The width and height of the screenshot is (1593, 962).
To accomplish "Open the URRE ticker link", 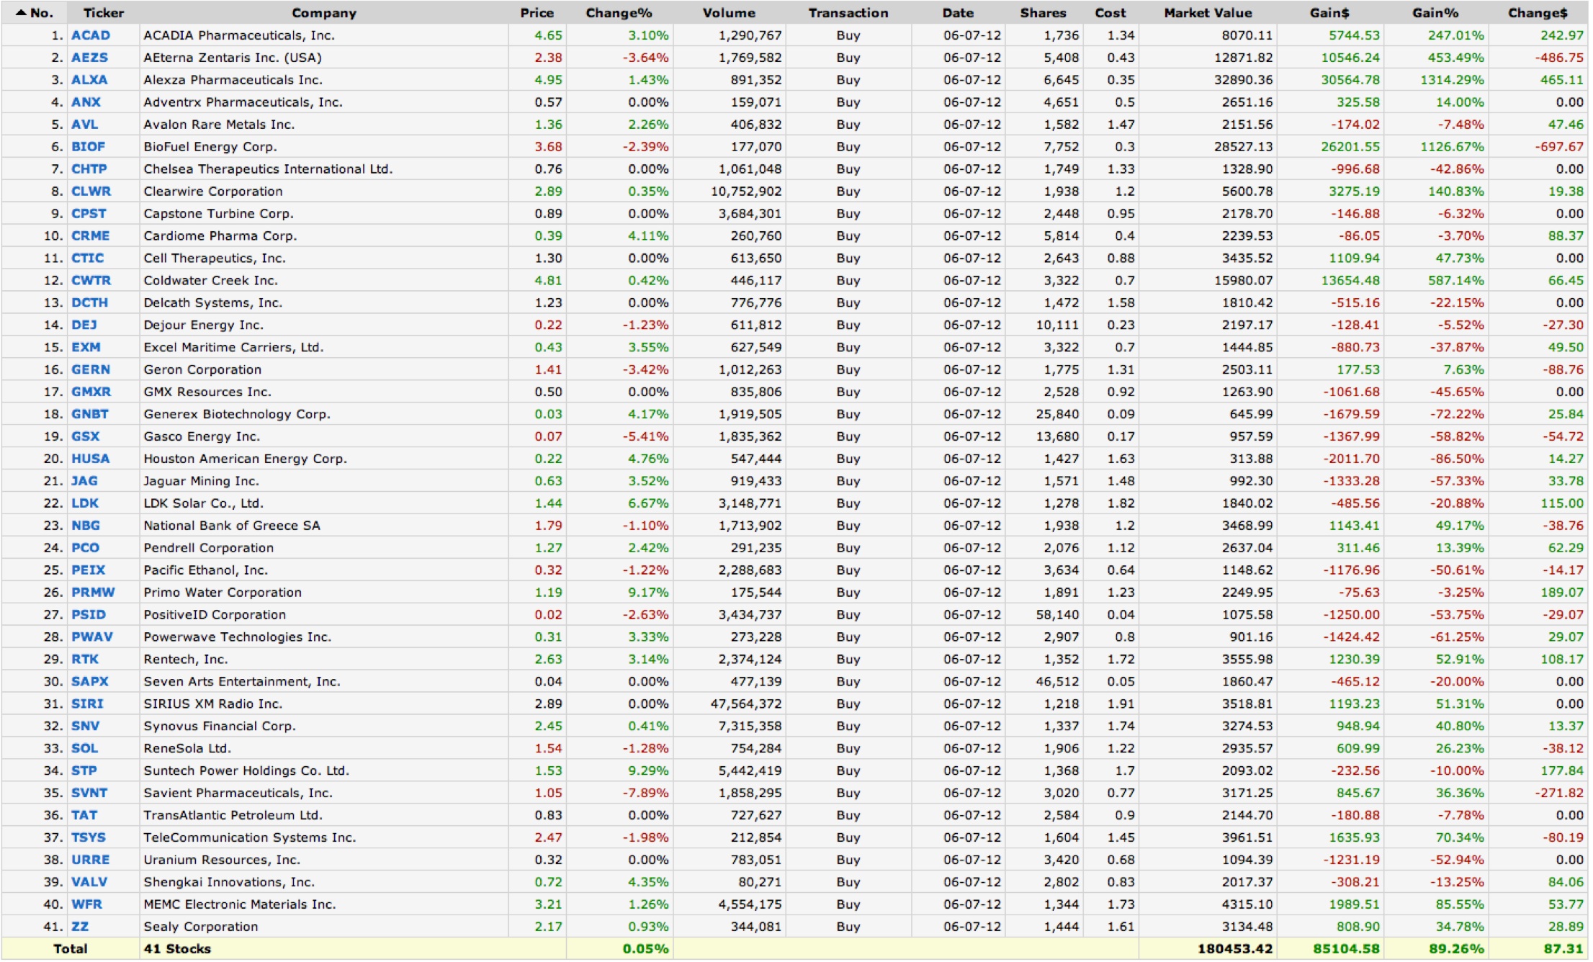I will [91, 861].
